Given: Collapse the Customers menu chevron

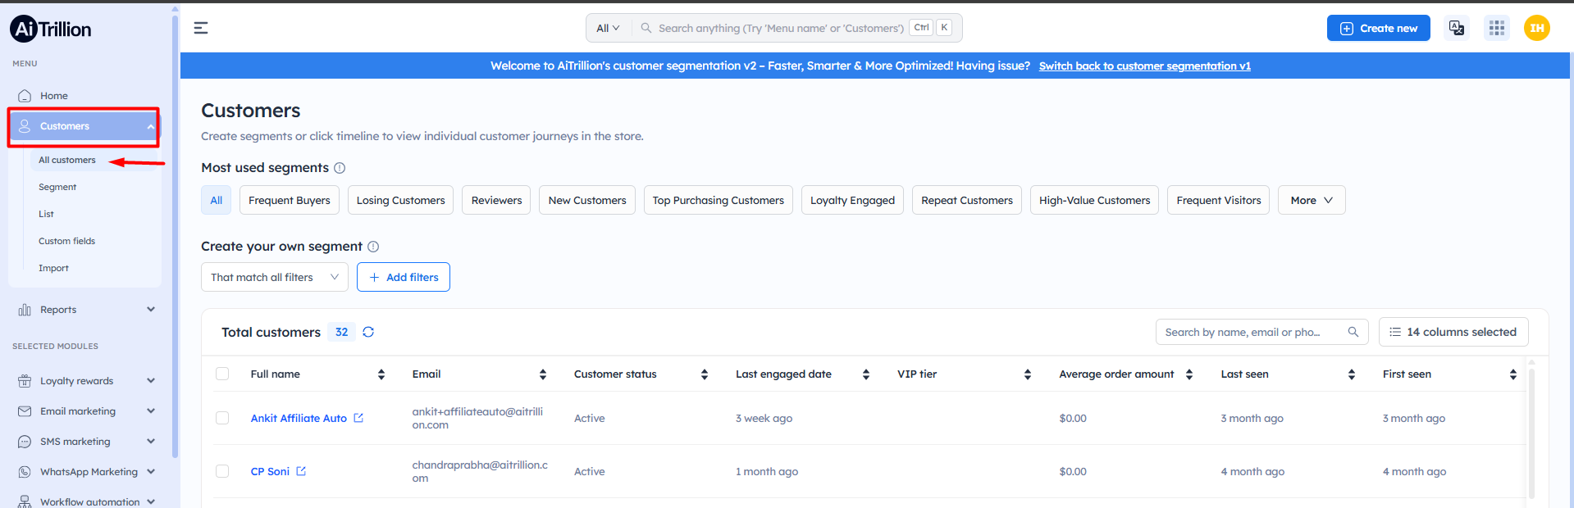Looking at the screenshot, I should point(151,126).
